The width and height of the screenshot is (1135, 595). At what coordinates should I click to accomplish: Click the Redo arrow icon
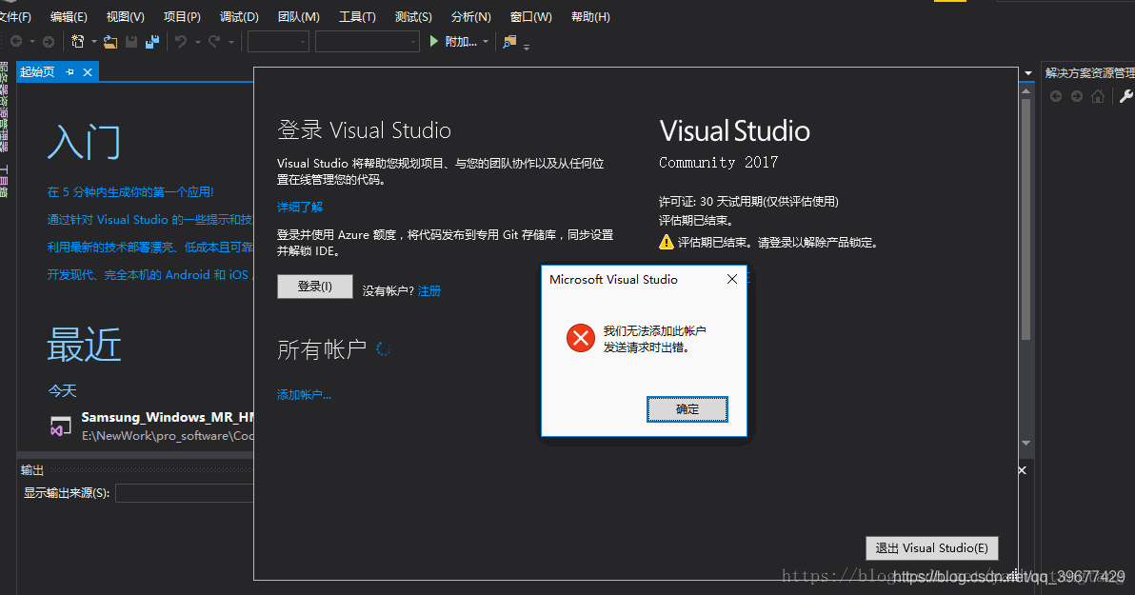pyautogui.click(x=214, y=42)
